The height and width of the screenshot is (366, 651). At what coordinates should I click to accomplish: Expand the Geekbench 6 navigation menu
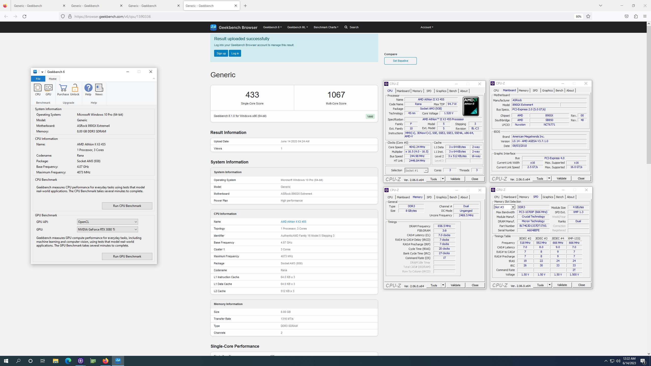pos(272,27)
